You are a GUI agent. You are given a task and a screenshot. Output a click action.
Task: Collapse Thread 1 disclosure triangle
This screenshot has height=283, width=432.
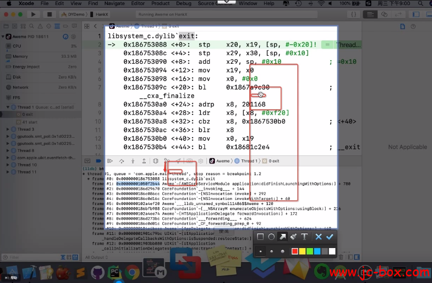(8, 107)
